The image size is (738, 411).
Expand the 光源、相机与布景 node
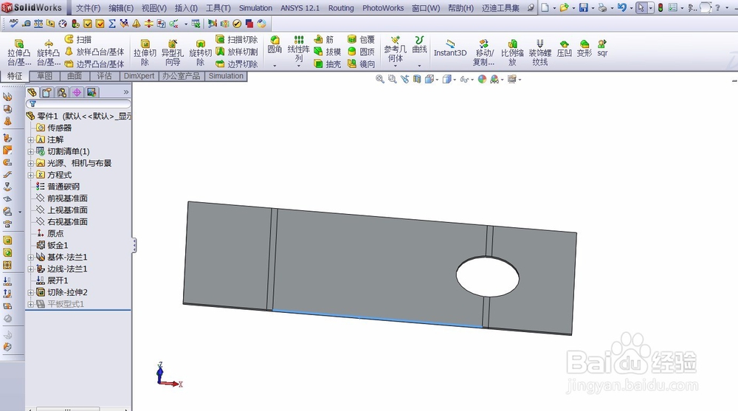[30, 163]
